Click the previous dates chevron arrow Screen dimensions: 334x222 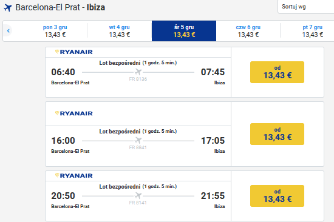coord(8,31)
